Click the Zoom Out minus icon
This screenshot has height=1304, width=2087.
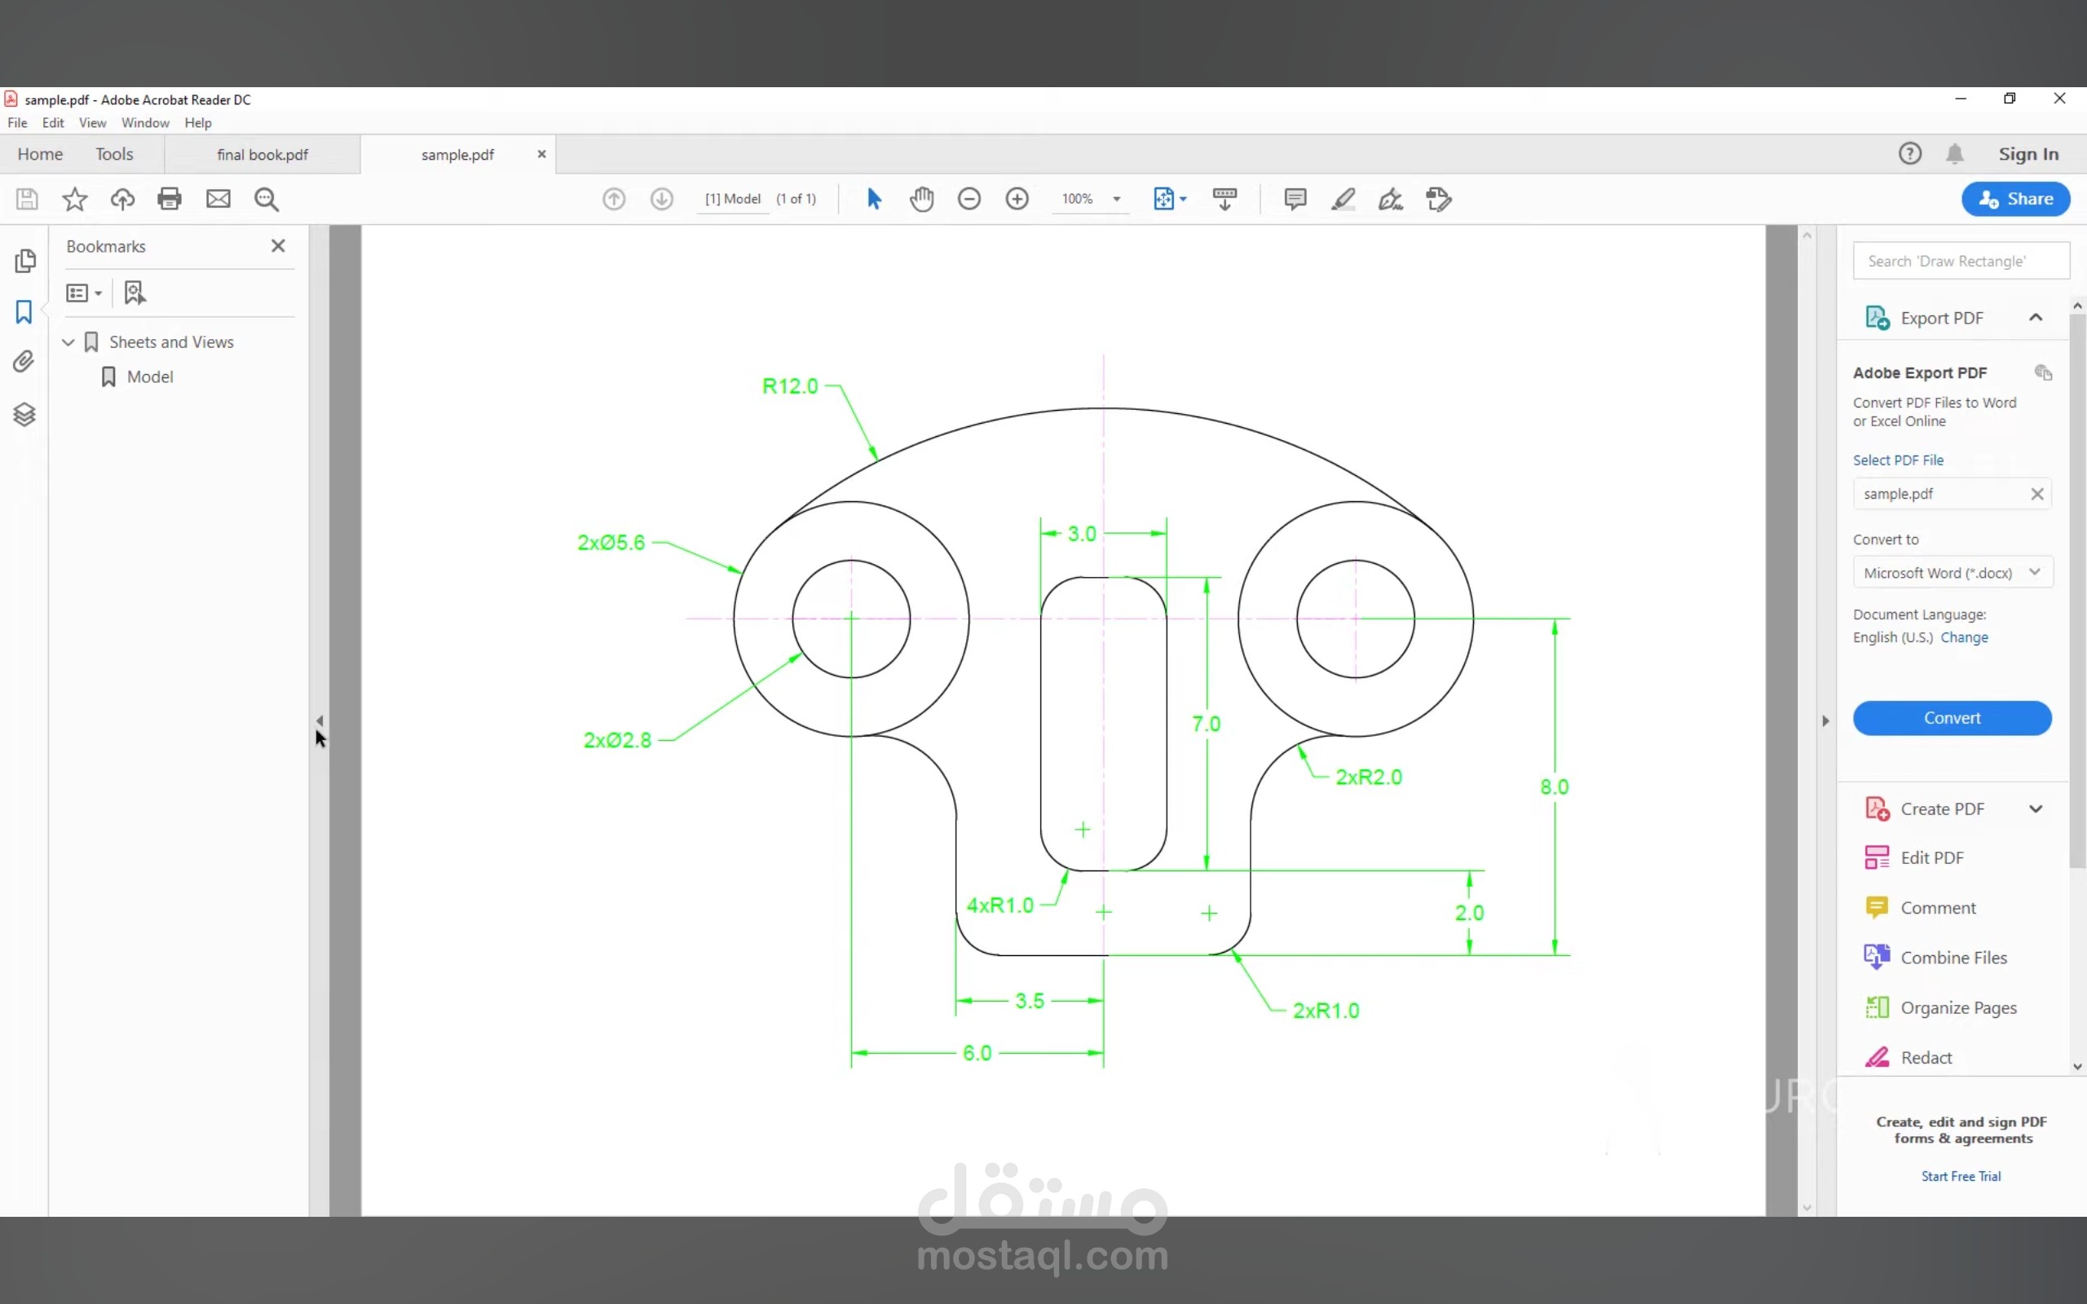[x=968, y=199]
